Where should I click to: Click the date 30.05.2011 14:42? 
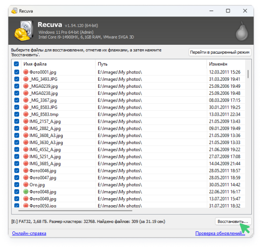point(225,184)
